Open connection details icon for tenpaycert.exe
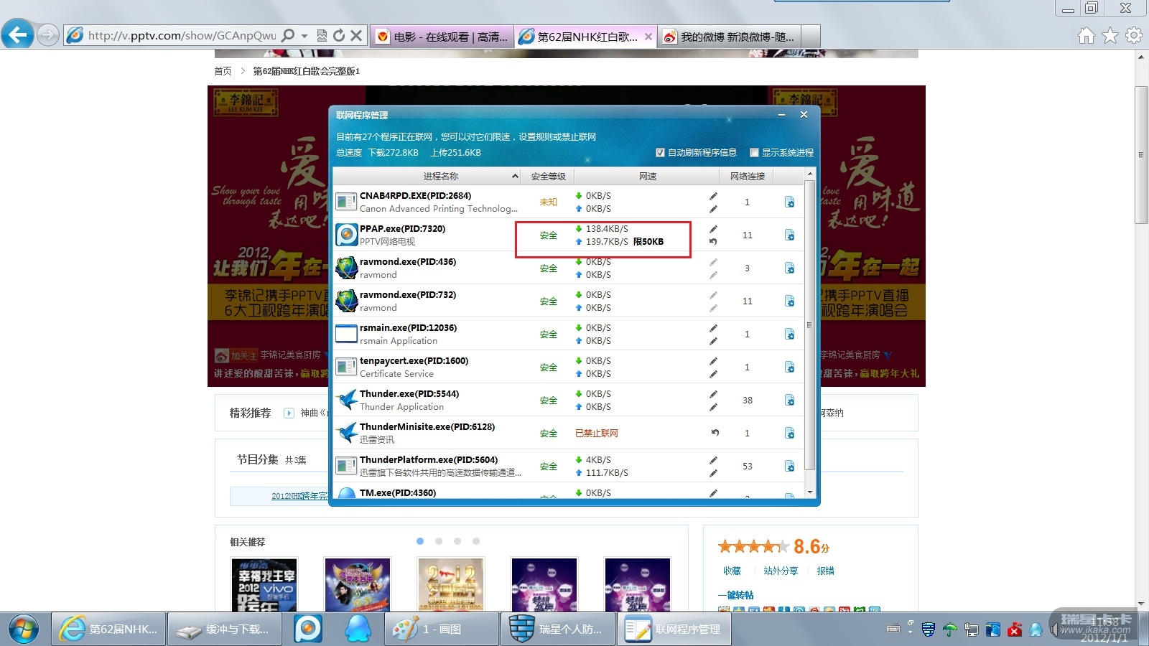 (789, 367)
